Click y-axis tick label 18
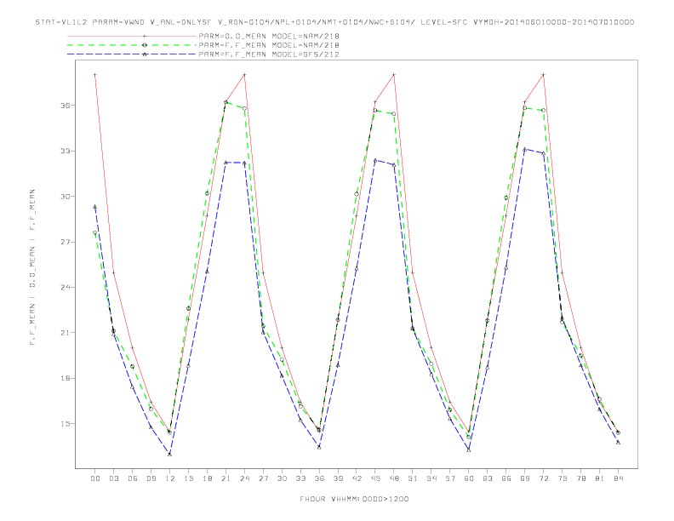The width and height of the screenshot is (674, 521). [66, 378]
